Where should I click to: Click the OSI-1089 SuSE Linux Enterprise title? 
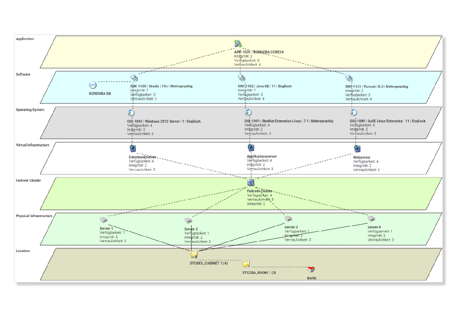388,121
